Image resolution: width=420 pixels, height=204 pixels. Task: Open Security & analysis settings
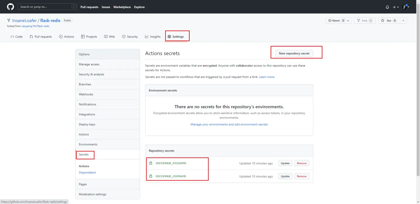click(108, 74)
